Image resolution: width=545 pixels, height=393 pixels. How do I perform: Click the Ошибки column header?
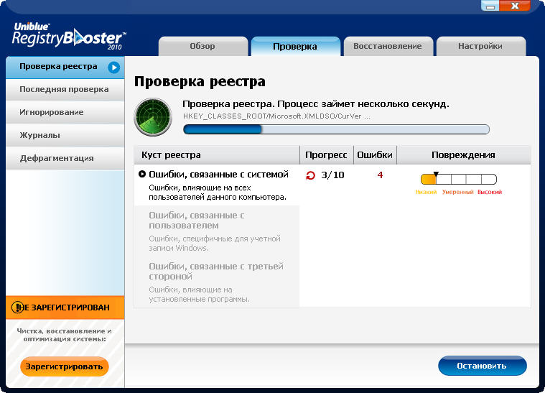coord(375,155)
